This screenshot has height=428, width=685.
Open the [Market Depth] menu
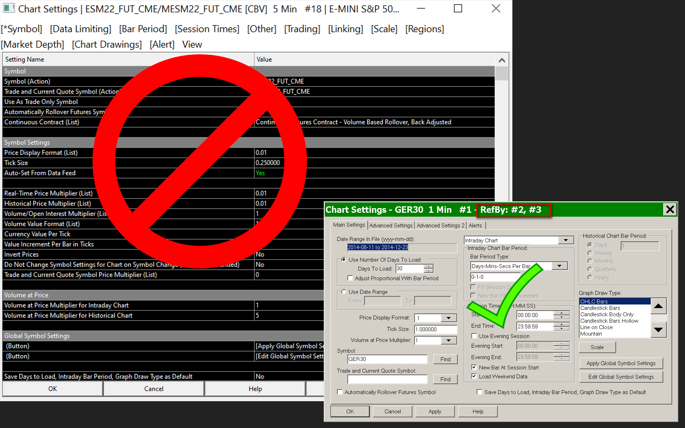(x=33, y=44)
